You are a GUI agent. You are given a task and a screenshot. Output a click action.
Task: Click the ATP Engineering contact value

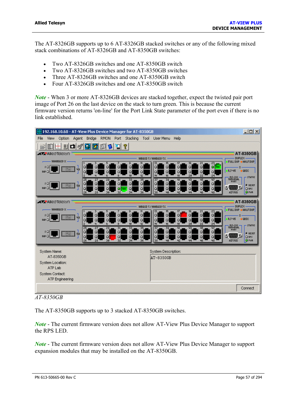(60, 279)
